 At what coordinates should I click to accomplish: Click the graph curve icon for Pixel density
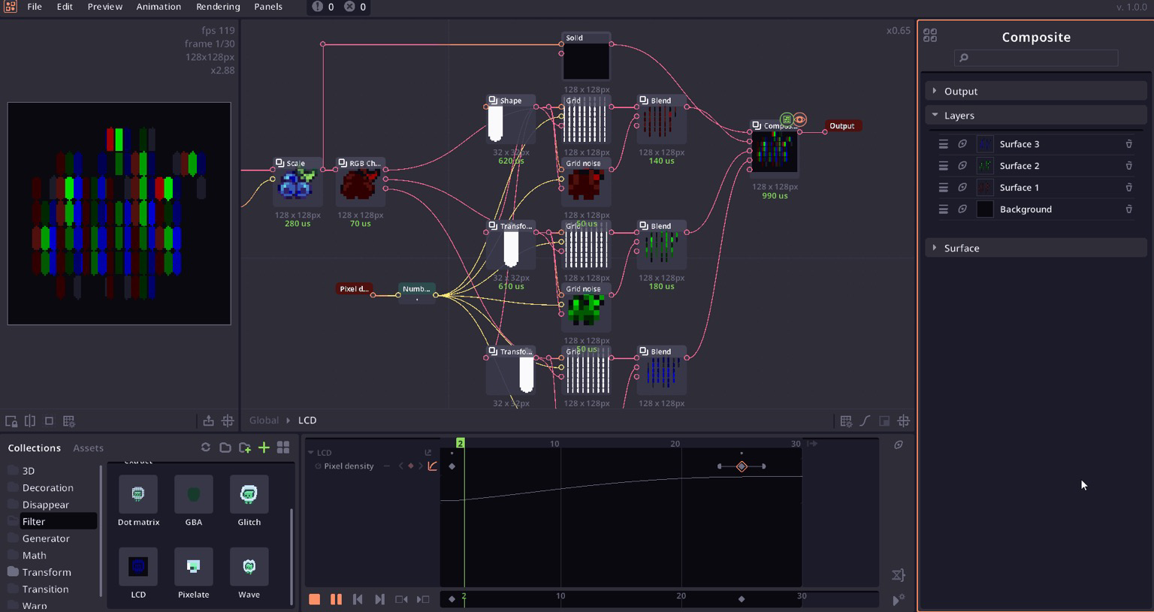click(433, 466)
